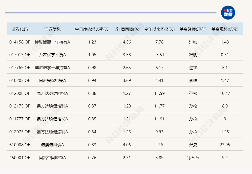Click daily growth value 1.05
The image size is (252, 174).
click(x=92, y=55)
